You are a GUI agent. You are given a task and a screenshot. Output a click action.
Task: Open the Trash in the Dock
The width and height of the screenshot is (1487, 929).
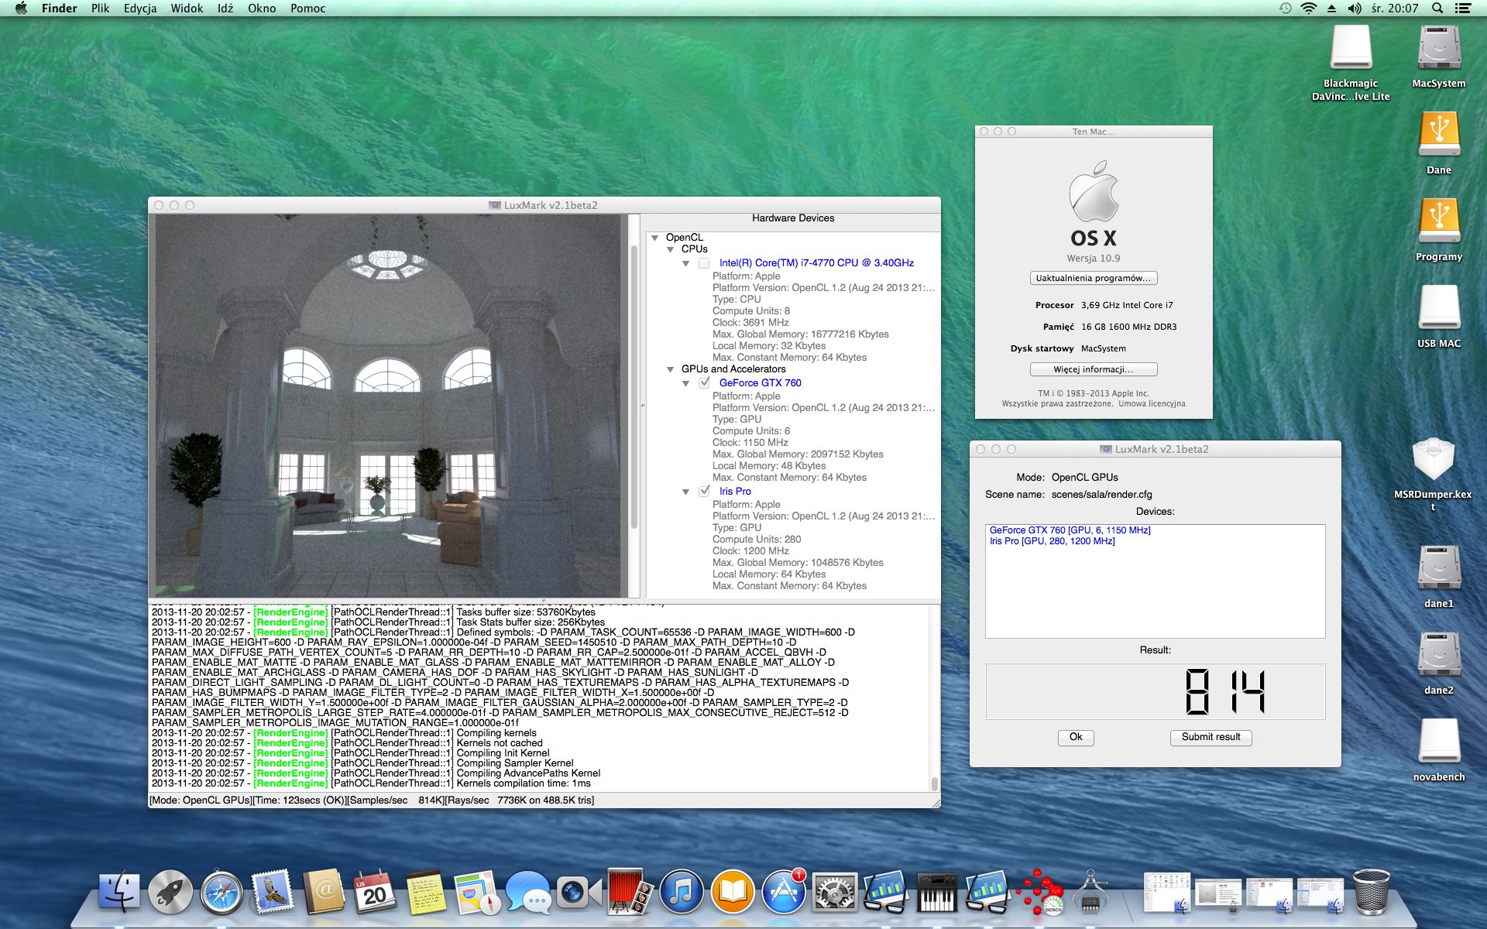[x=1372, y=892]
